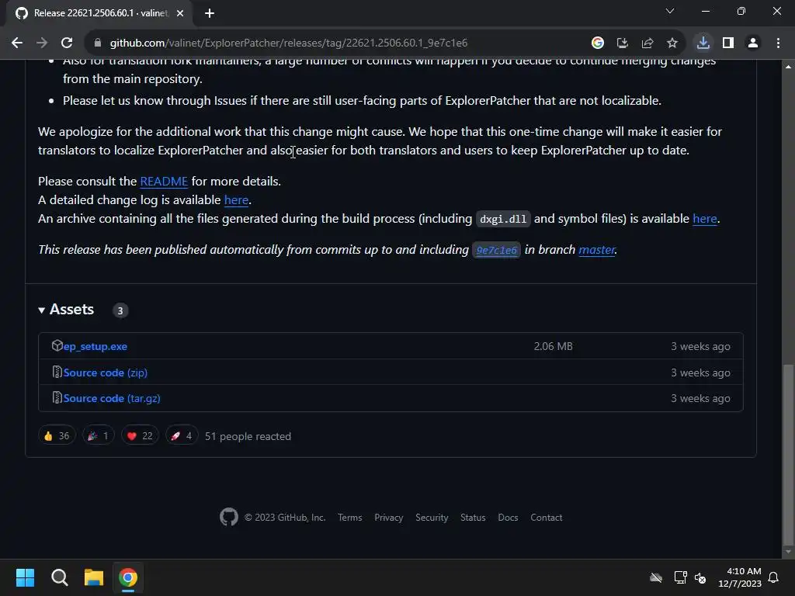Open Chrome profile menu
Screen dimensions: 795x596
[753, 43]
